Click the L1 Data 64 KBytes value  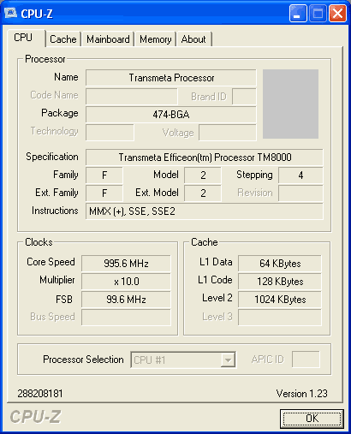click(x=280, y=263)
